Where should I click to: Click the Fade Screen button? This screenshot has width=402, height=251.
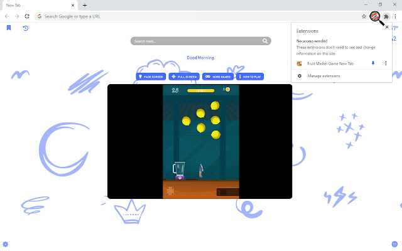151,77
